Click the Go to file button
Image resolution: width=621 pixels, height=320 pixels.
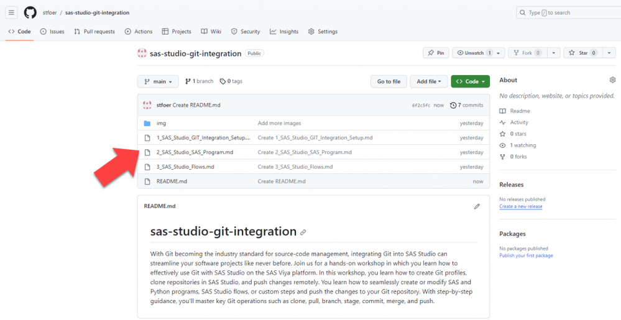389,81
